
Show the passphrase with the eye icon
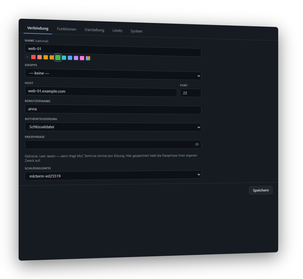click(x=197, y=144)
